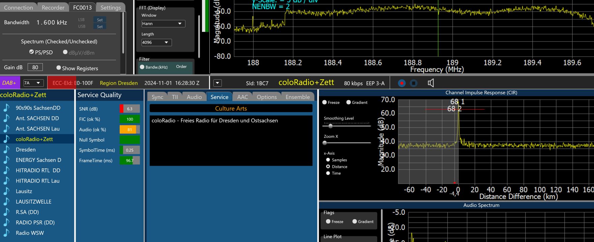Mute audio with the speaker icon
The image size is (594, 242).
click(430, 83)
